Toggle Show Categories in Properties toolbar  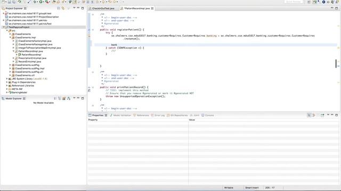coord(309,115)
